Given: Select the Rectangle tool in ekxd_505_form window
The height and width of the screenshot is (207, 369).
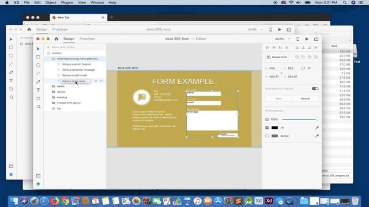Looking at the screenshot, I should (x=38, y=57).
